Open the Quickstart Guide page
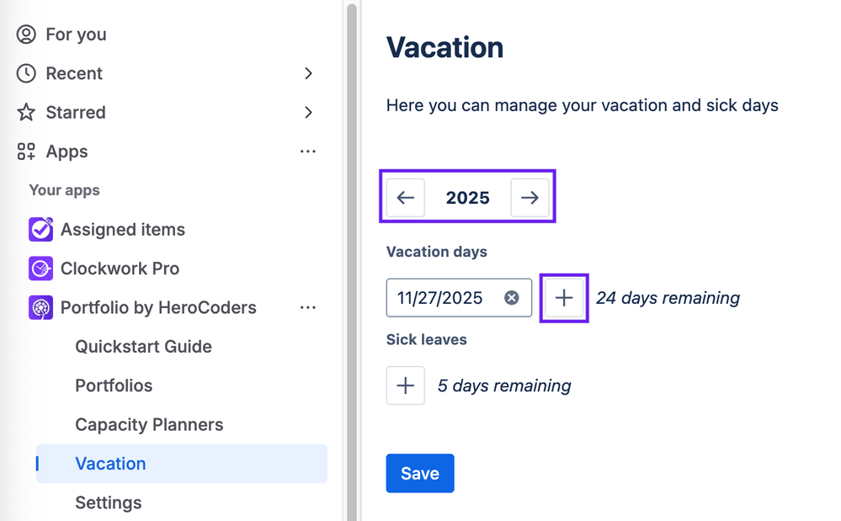Image resolution: width=841 pixels, height=521 pixels. 143,347
